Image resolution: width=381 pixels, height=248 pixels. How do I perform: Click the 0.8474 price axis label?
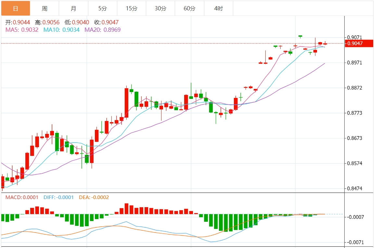(354, 188)
